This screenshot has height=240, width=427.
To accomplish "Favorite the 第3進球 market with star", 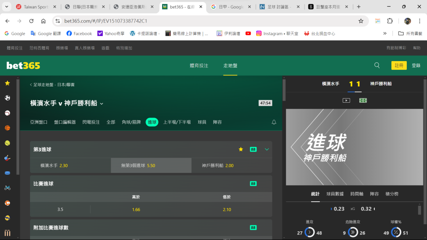I will [x=241, y=149].
